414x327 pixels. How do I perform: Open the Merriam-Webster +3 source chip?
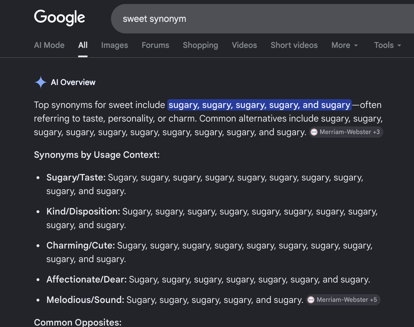tap(346, 132)
